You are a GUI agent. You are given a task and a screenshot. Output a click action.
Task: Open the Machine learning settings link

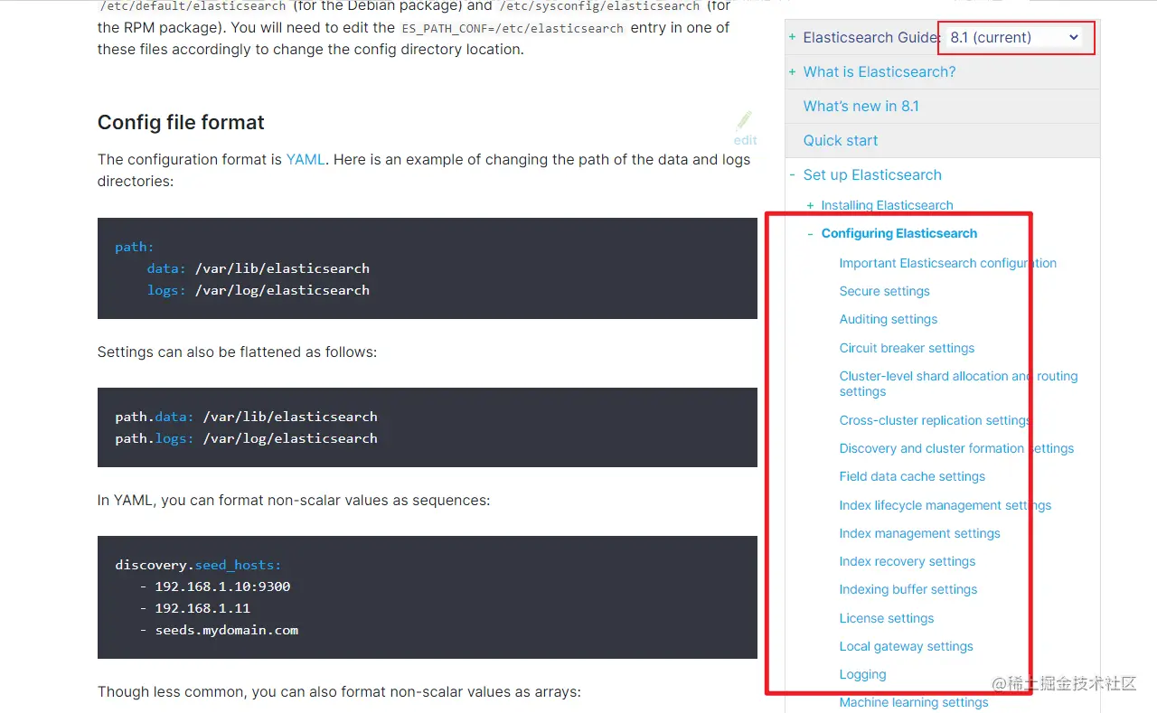point(913,702)
